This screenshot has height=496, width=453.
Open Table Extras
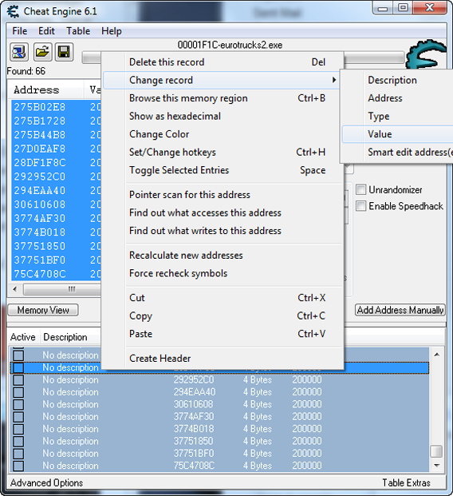click(x=406, y=482)
